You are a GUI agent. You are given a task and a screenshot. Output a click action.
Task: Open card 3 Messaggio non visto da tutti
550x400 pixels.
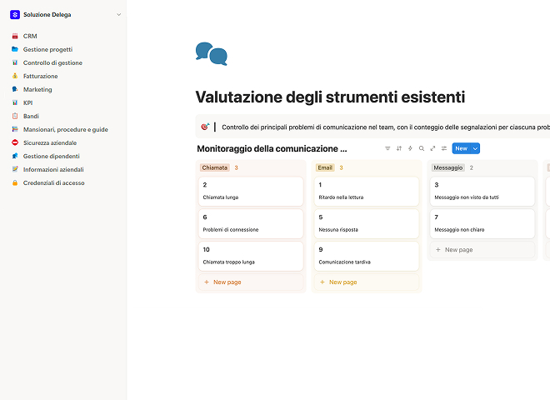pyautogui.click(x=482, y=191)
